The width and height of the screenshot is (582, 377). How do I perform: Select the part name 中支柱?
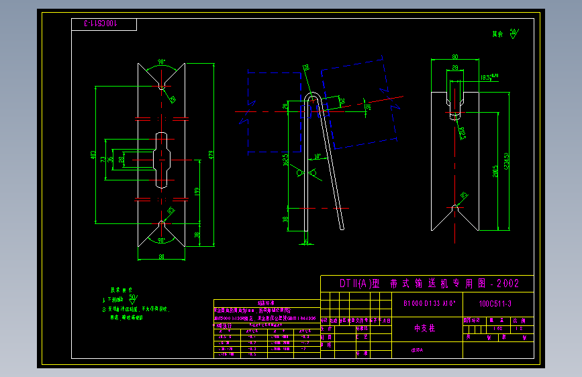click(425, 329)
